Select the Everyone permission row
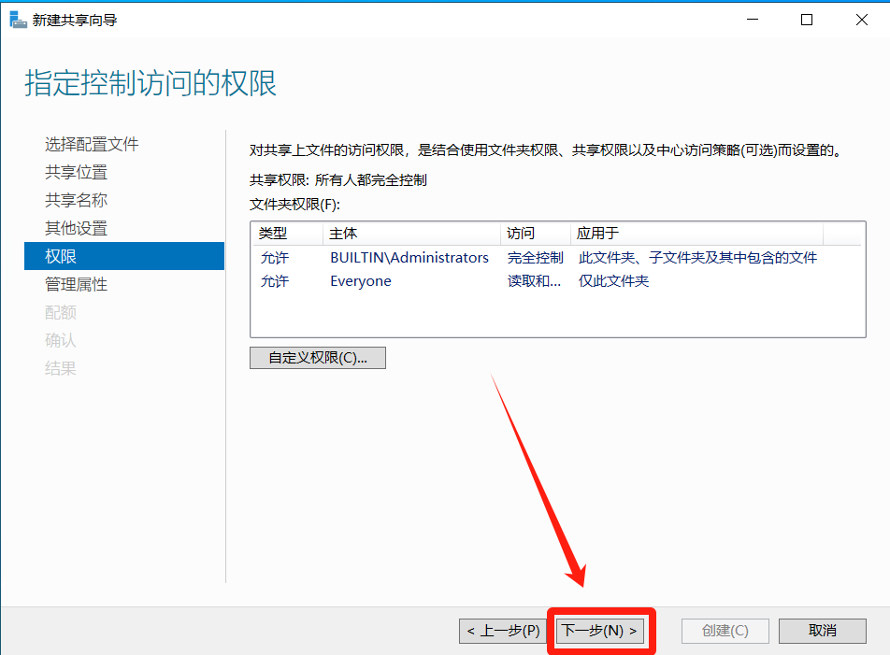This screenshot has width=890, height=655. (361, 281)
